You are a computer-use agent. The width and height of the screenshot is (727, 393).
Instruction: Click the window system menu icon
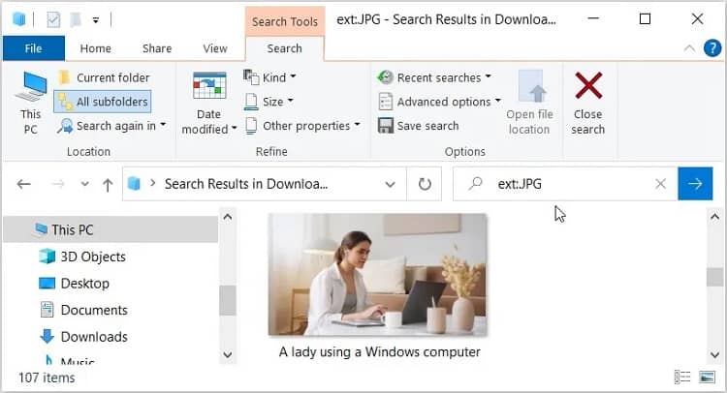(x=18, y=19)
